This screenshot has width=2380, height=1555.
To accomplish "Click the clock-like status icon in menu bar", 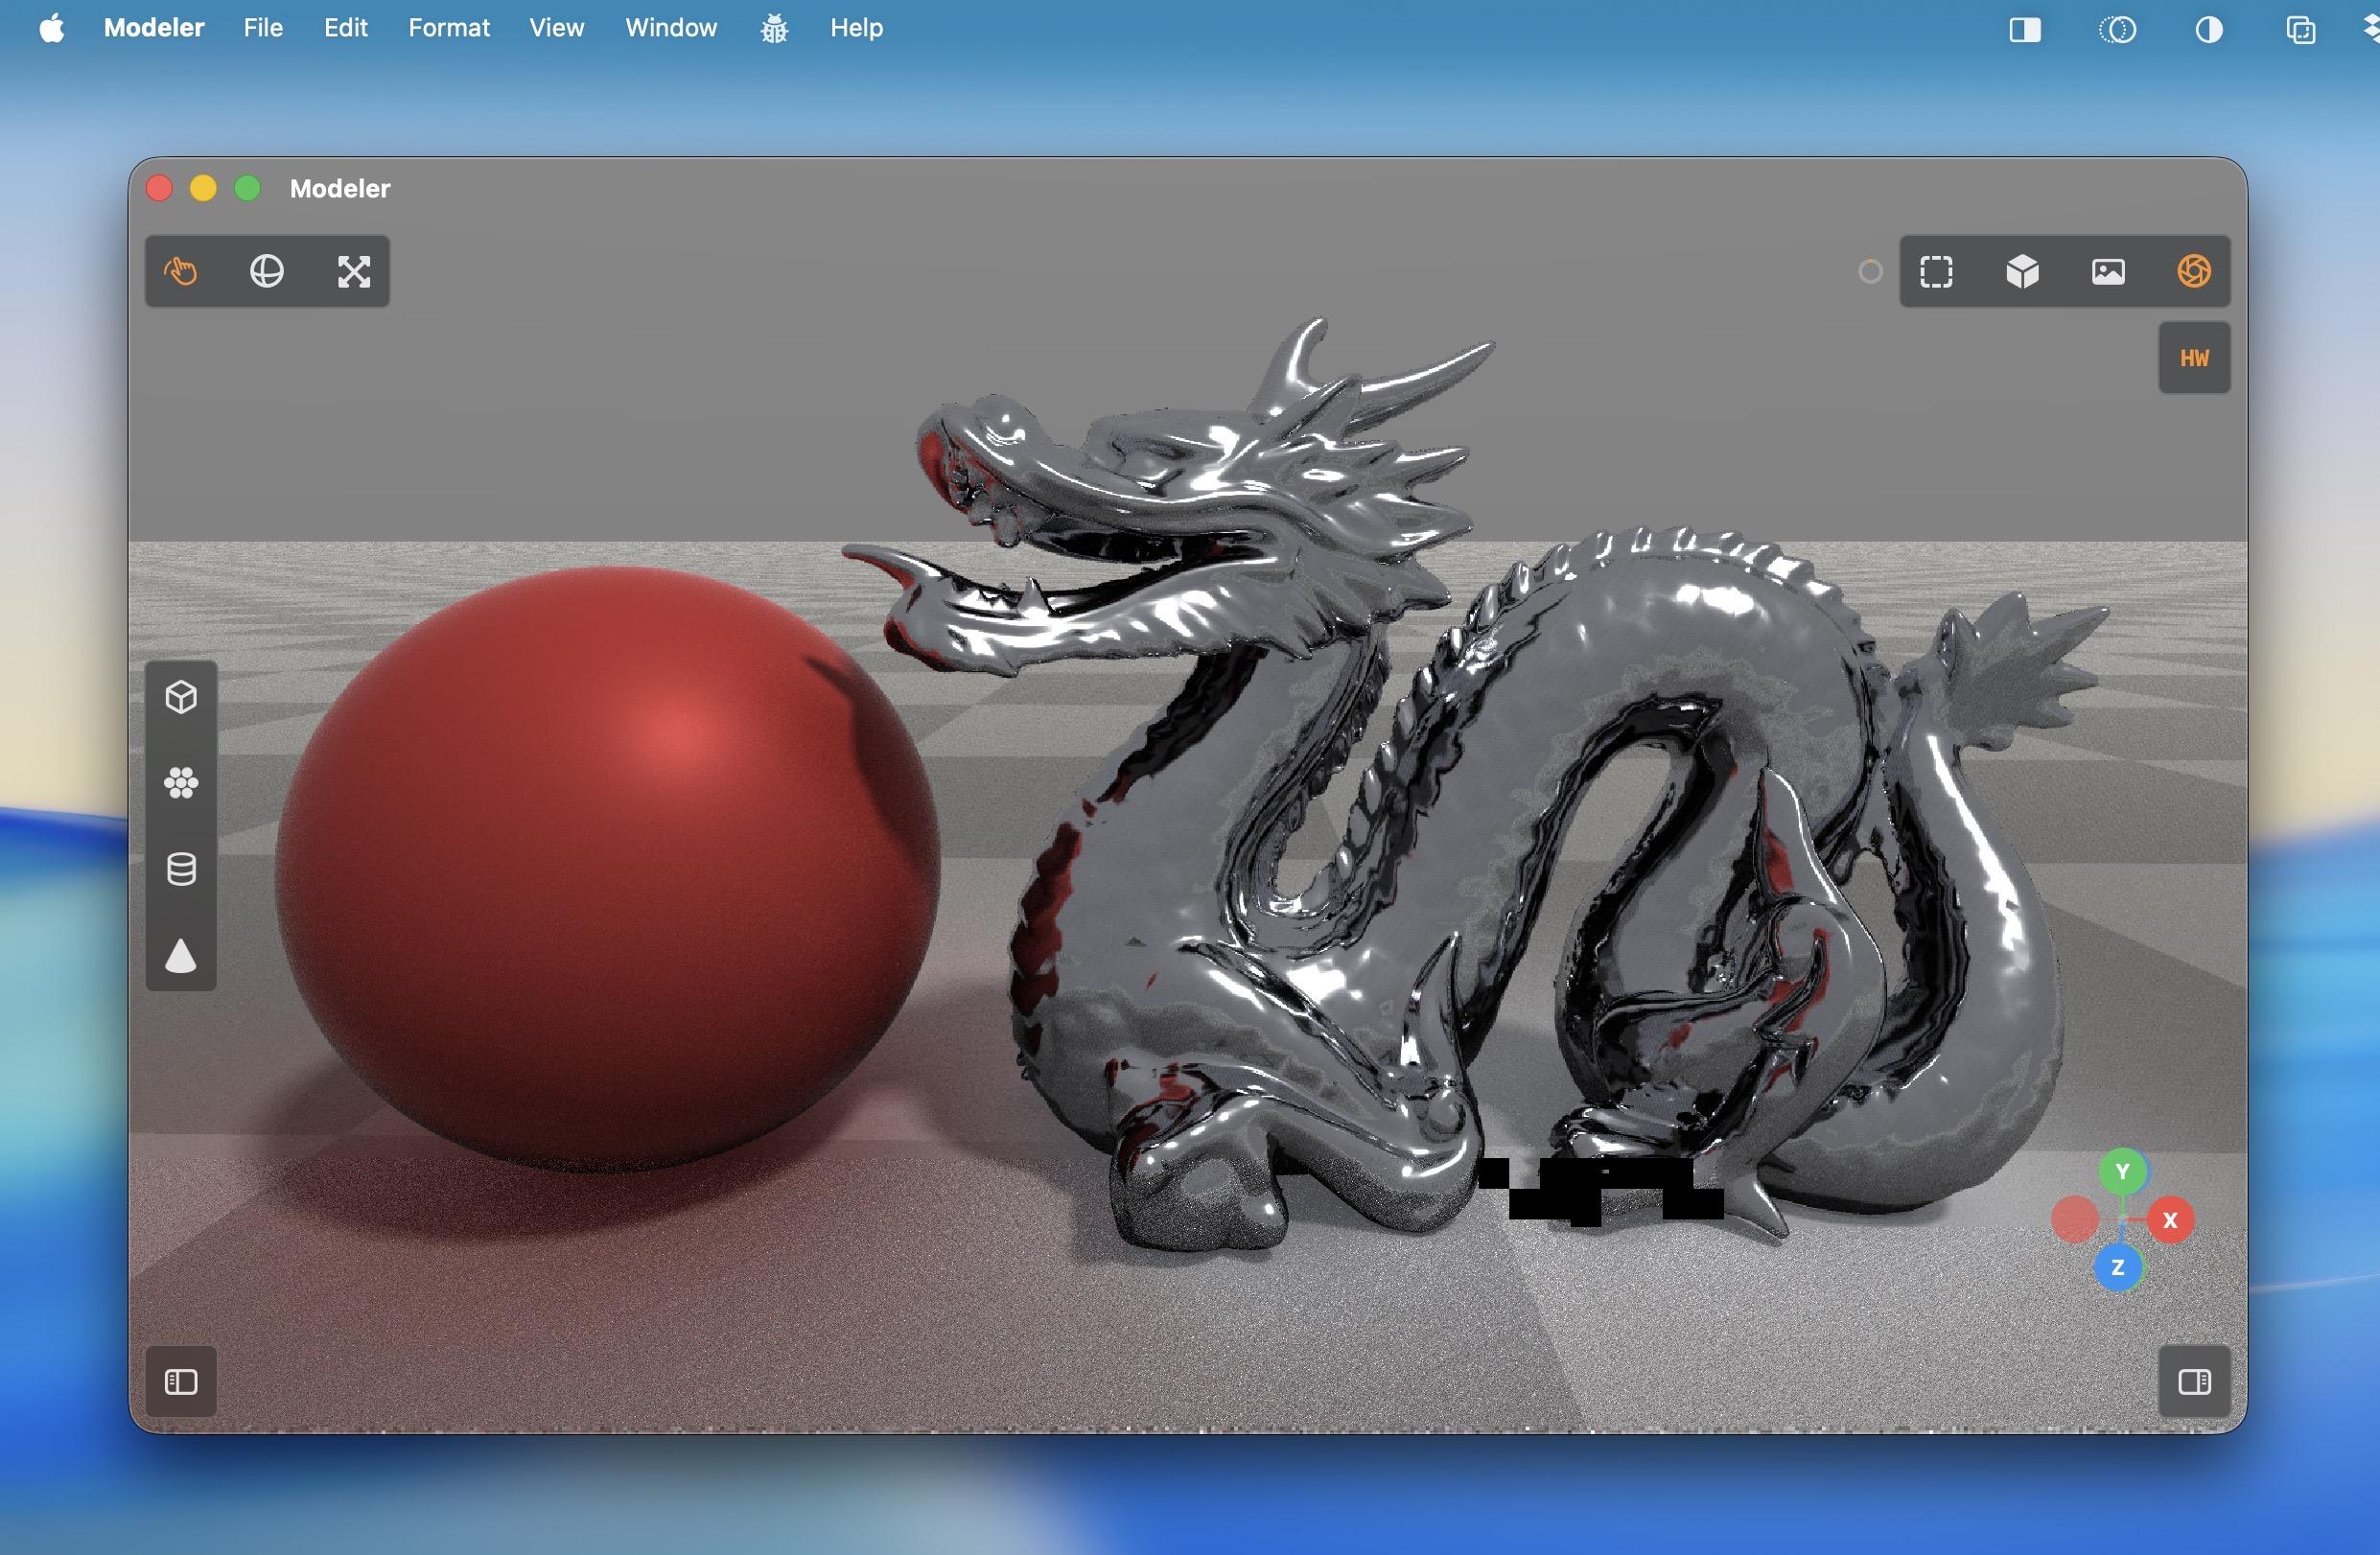I will [x=2117, y=30].
